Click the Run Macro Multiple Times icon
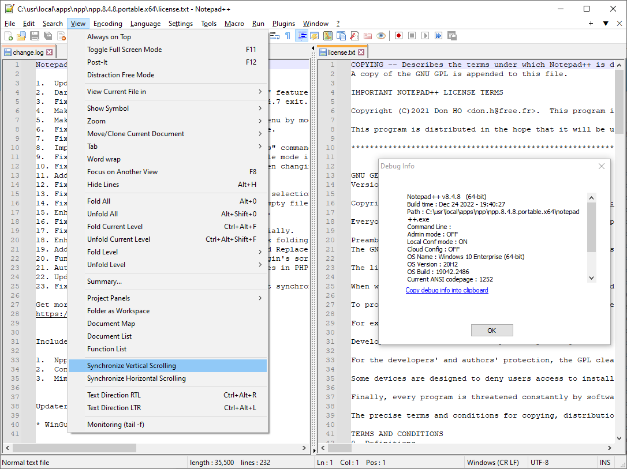 [x=439, y=36]
